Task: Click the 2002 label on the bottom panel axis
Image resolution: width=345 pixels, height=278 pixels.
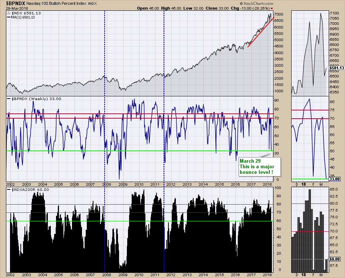Action: [10, 275]
